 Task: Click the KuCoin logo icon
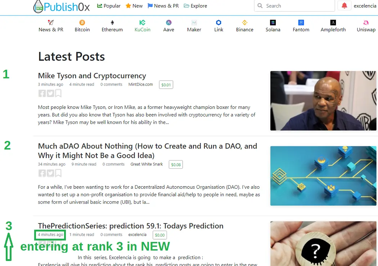tap(143, 22)
